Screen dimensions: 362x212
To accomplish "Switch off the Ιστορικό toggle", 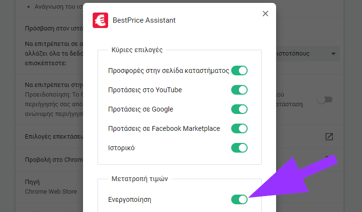I will coord(239,148).
